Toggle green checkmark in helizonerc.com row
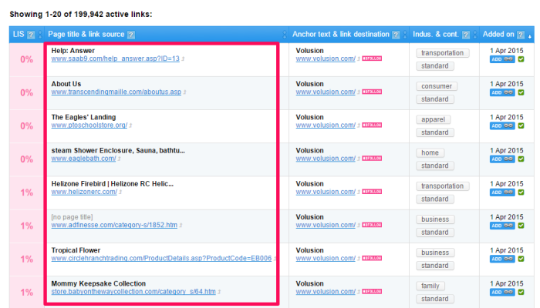 521,192
